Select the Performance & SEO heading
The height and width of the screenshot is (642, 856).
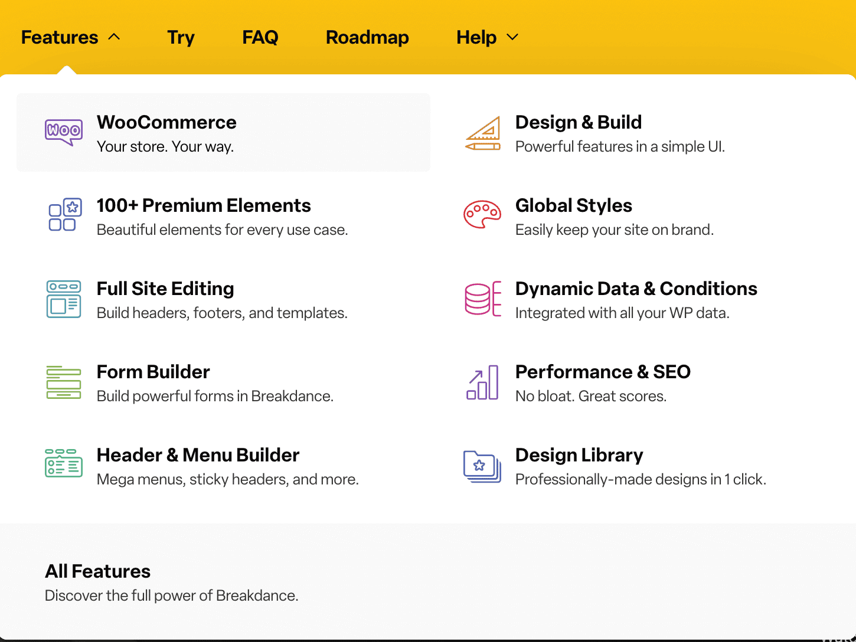[603, 372]
